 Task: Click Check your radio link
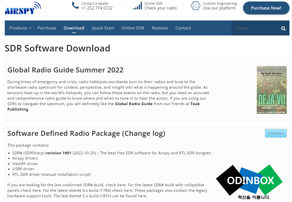point(161,8)
